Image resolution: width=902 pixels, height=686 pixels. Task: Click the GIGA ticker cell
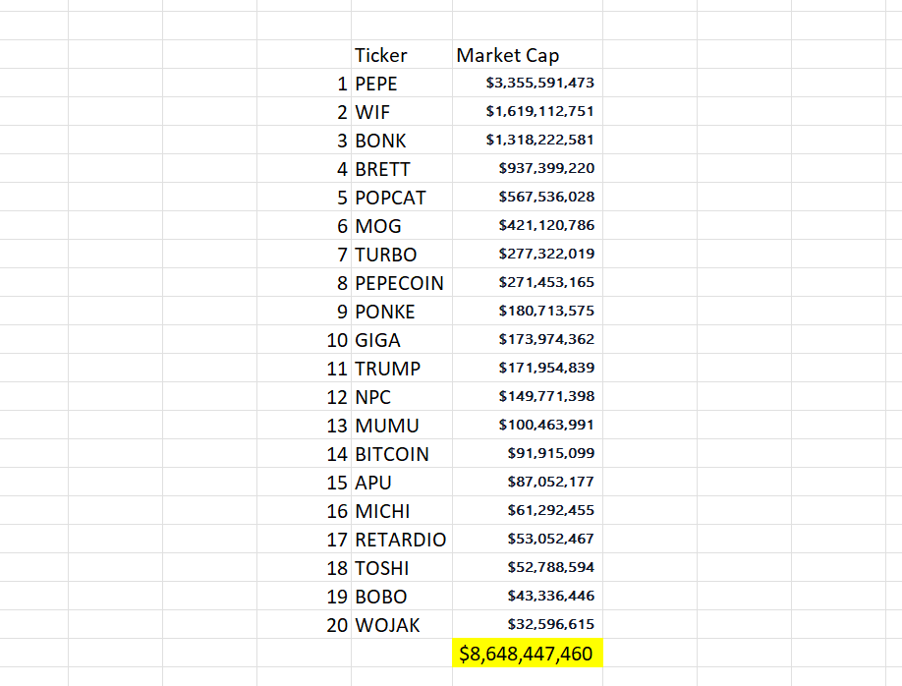click(x=402, y=339)
